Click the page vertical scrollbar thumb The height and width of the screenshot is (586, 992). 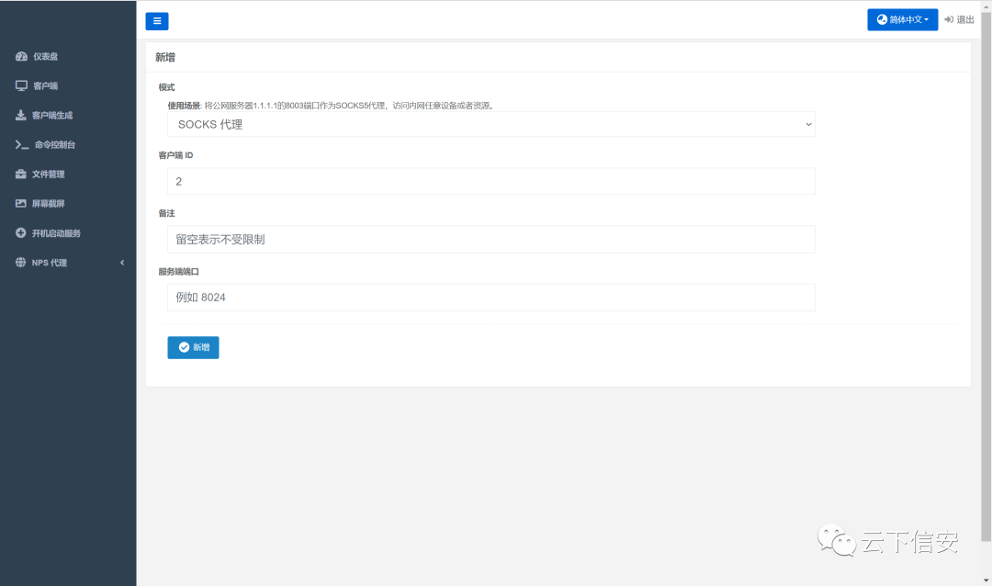coord(986,276)
